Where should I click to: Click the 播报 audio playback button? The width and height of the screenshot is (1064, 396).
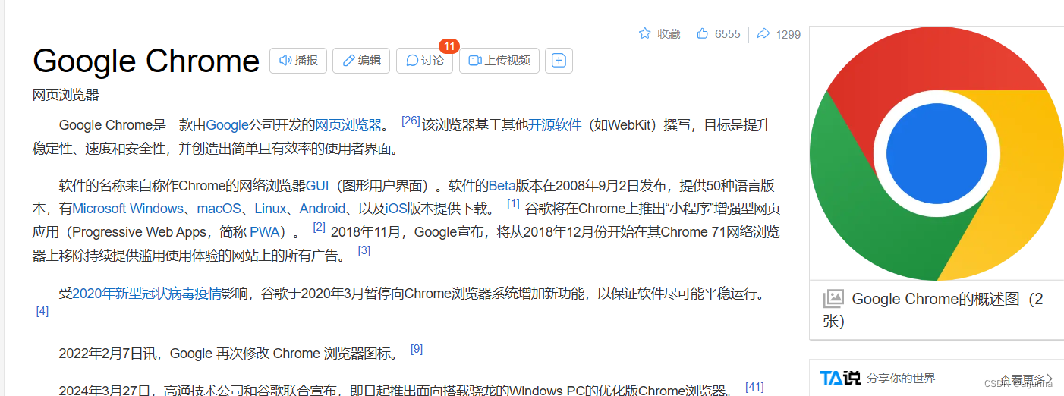(x=298, y=61)
